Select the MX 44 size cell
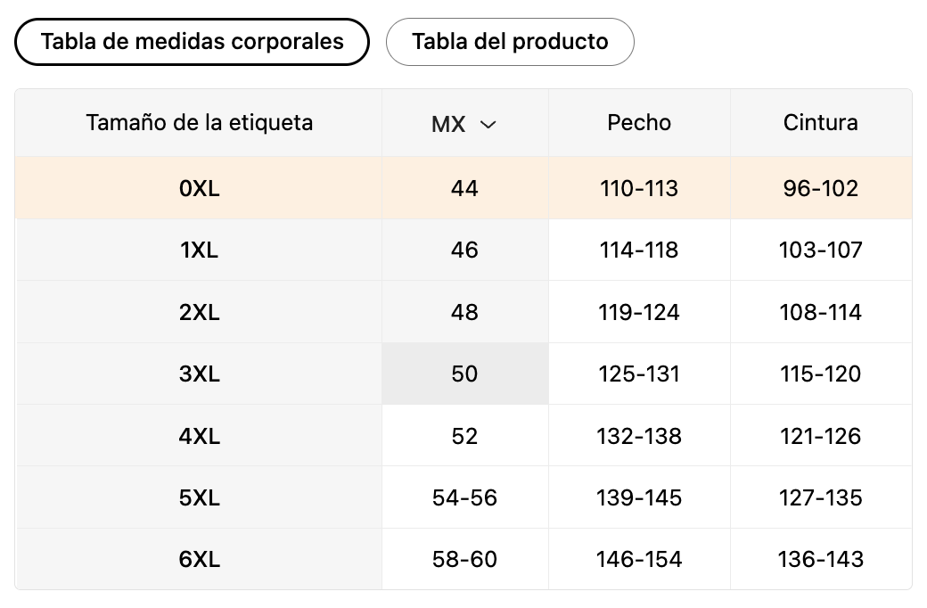The image size is (927, 608). (x=465, y=189)
